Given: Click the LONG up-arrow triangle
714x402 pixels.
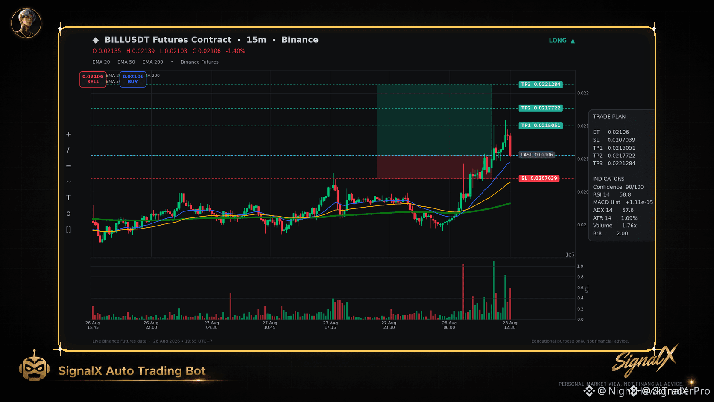Looking at the screenshot, I should click(x=573, y=41).
